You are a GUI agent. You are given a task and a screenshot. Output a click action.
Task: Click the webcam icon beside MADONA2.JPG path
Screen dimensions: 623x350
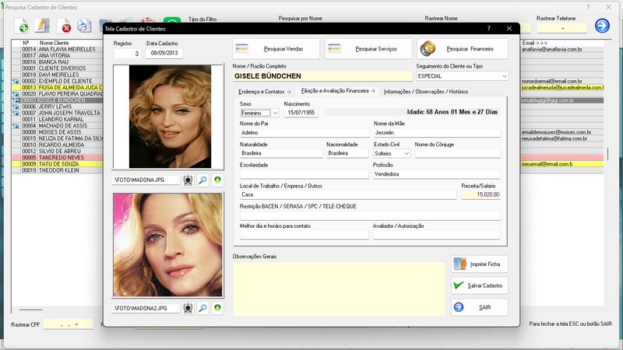[188, 309]
